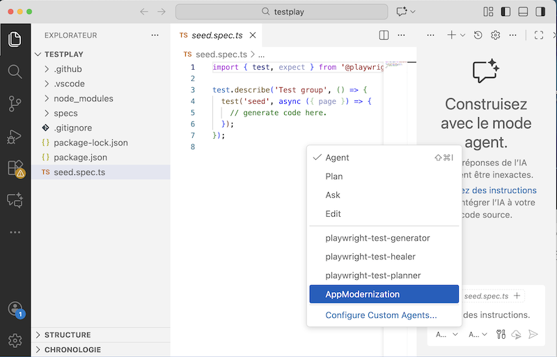Click the Copilot chat title bar icon

coord(402,12)
